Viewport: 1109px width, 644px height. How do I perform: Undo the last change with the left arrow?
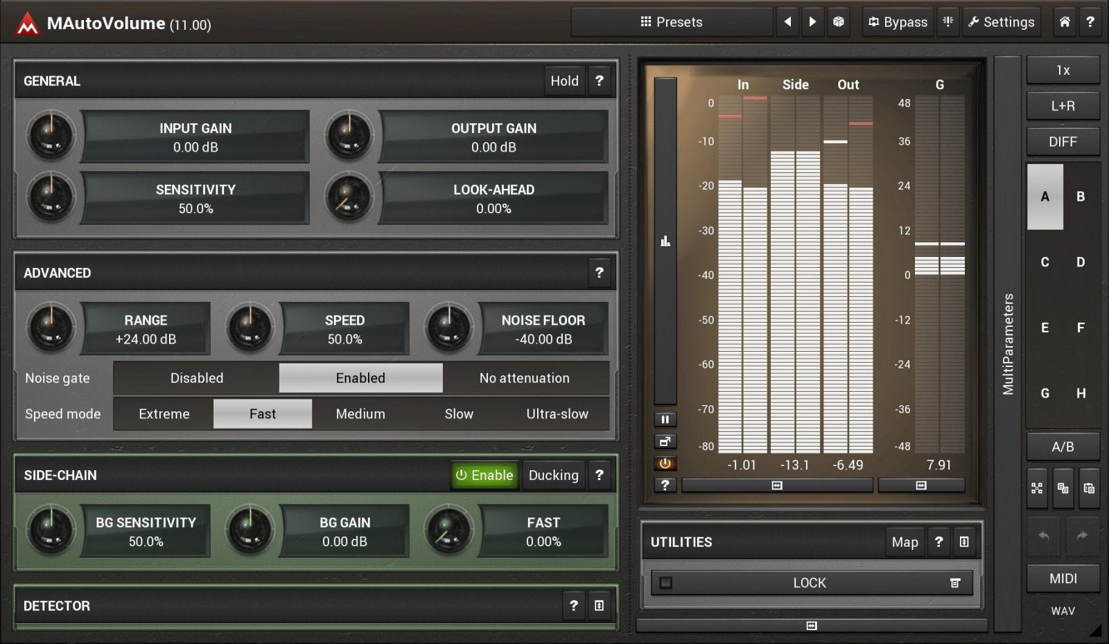tap(1044, 536)
